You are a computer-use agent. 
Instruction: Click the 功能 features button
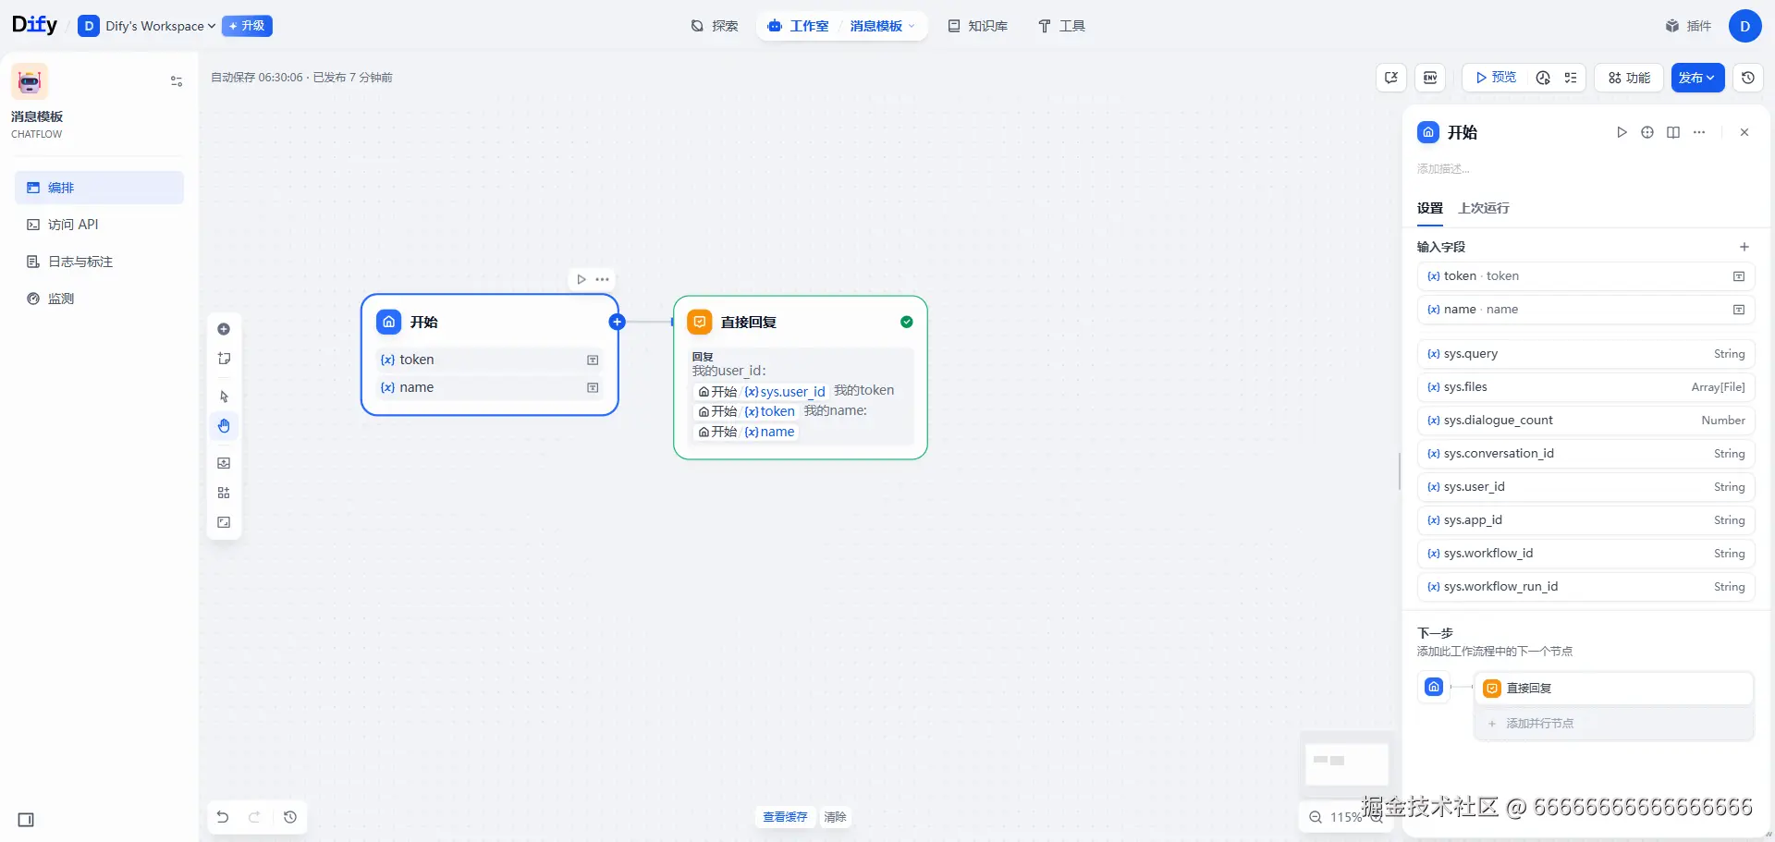[x=1629, y=78]
